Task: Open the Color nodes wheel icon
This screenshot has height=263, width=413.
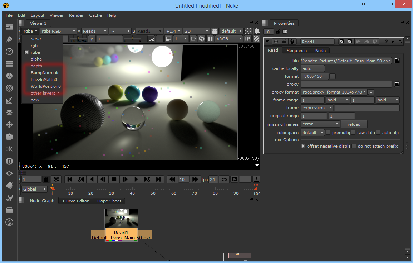Action: click(9, 76)
